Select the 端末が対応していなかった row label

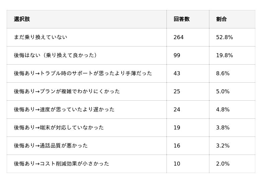59,128
